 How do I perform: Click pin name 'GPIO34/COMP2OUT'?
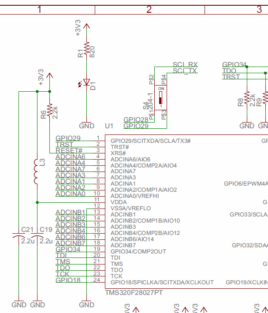tap(138, 252)
